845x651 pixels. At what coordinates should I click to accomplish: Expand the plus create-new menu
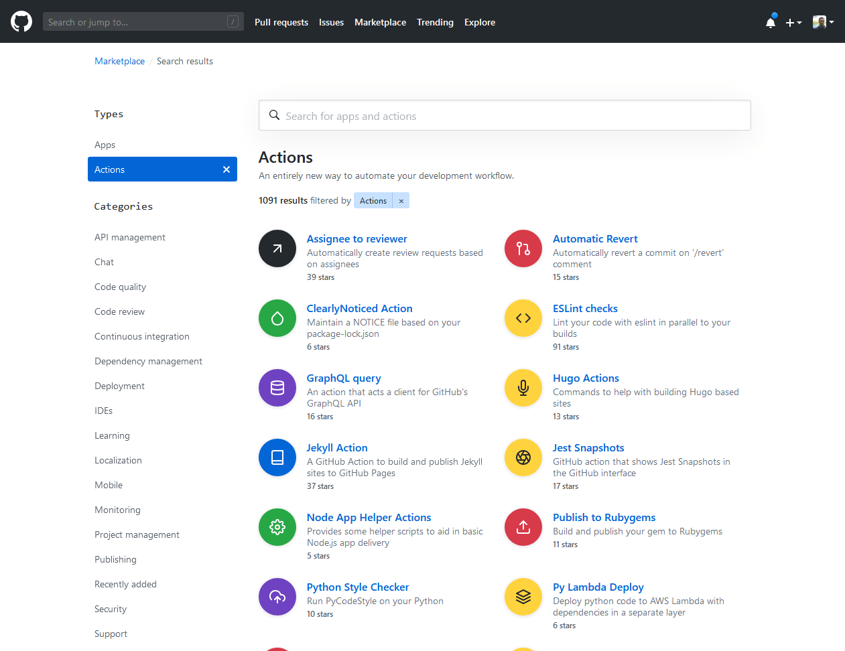click(793, 23)
